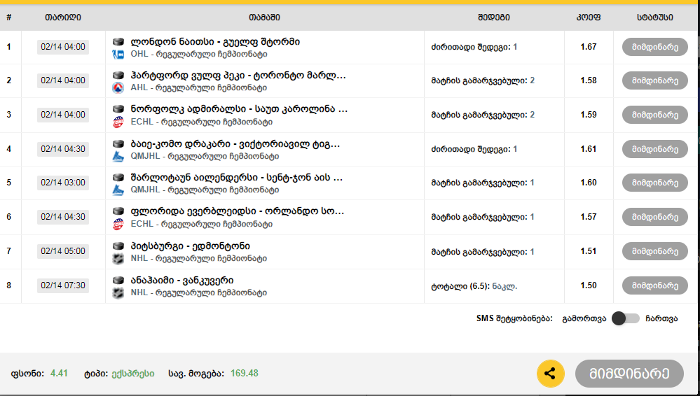
Task: Click coefficient 1.58 in row 2
Action: [589, 80]
